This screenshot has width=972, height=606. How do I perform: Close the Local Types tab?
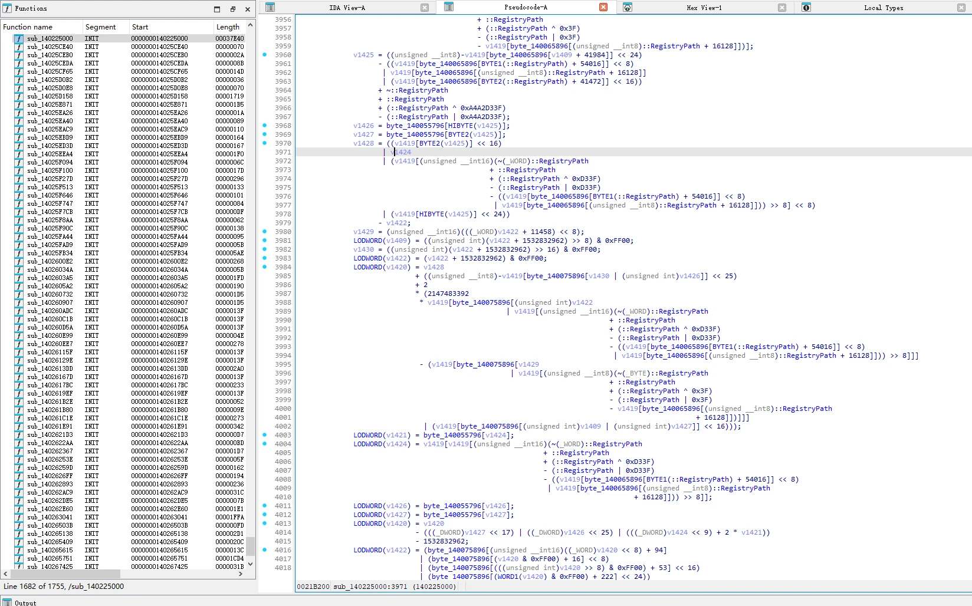click(x=961, y=8)
